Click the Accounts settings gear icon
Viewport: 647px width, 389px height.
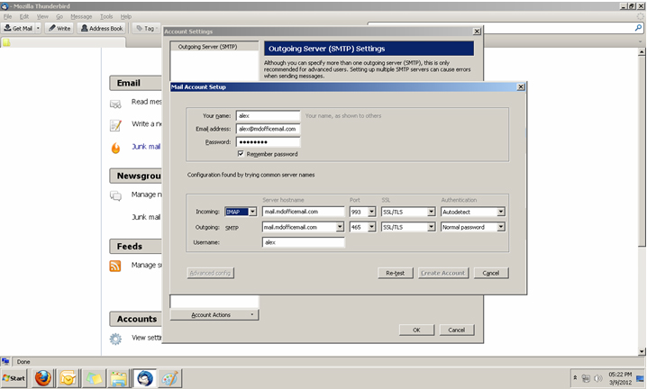click(115, 339)
